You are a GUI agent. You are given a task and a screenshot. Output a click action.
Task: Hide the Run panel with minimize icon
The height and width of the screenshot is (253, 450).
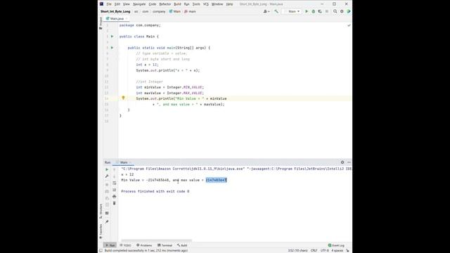click(x=349, y=162)
